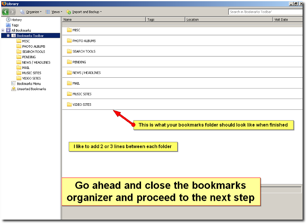This screenshot has width=307, height=224.
Task: Select History clock icon in sidebar
Action: [8, 20]
